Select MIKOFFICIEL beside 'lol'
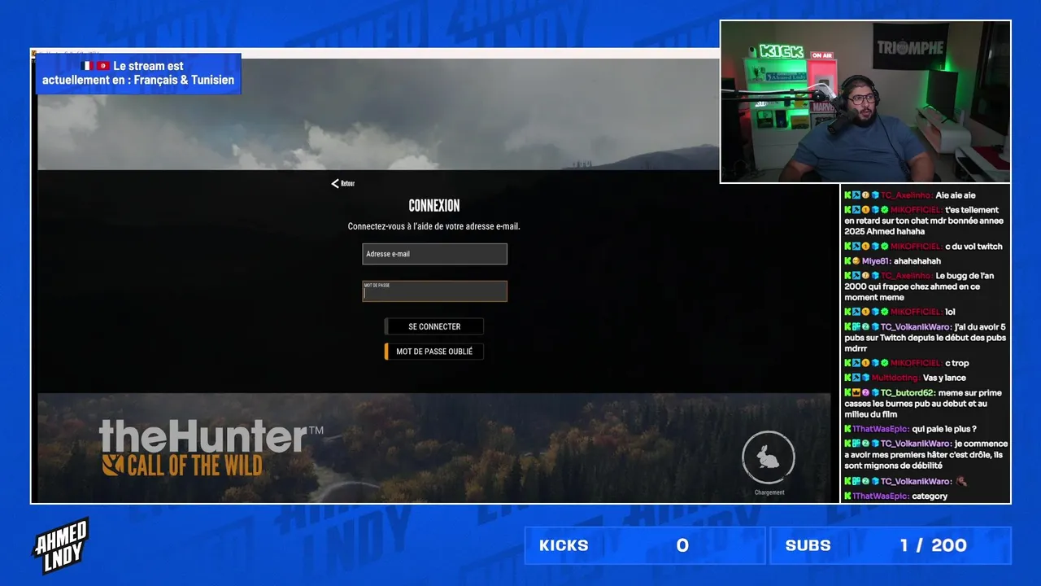 click(916, 312)
